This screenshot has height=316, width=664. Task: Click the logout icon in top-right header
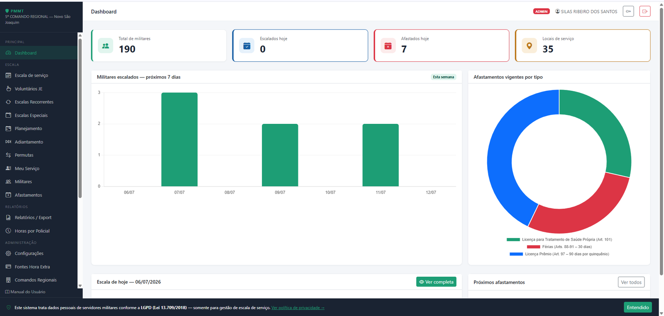[x=644, y=11]
